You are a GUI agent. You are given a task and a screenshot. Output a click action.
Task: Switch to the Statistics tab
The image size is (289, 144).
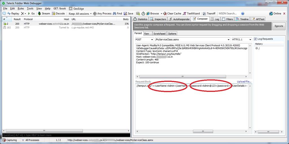(x=141, y=19)
